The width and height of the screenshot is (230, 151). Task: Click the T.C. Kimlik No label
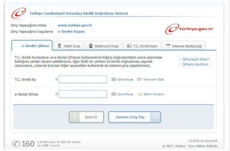pos(25,80)
